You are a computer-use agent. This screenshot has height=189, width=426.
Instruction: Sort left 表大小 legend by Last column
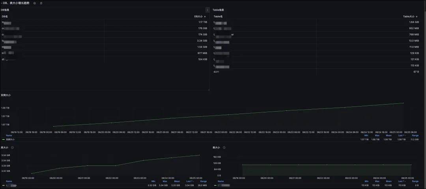[189, 181]
